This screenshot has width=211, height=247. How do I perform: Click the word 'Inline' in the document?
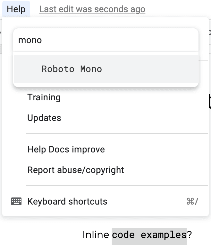tap(96, 235)
